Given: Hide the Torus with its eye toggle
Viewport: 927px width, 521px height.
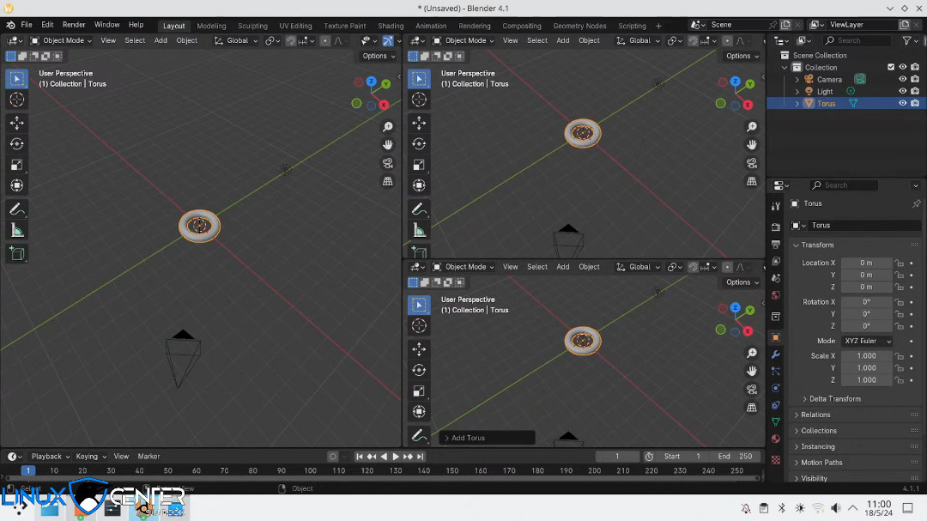Looking at the screenshot, I should coord(903,102).
